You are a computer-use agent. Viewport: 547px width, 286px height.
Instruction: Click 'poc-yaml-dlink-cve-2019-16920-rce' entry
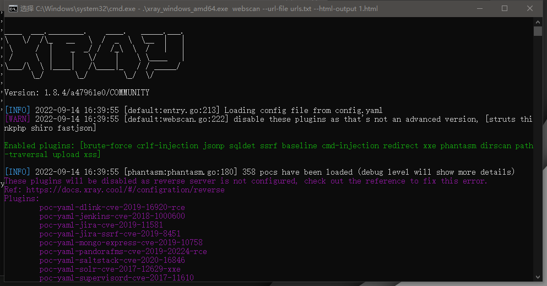point(112,208)
